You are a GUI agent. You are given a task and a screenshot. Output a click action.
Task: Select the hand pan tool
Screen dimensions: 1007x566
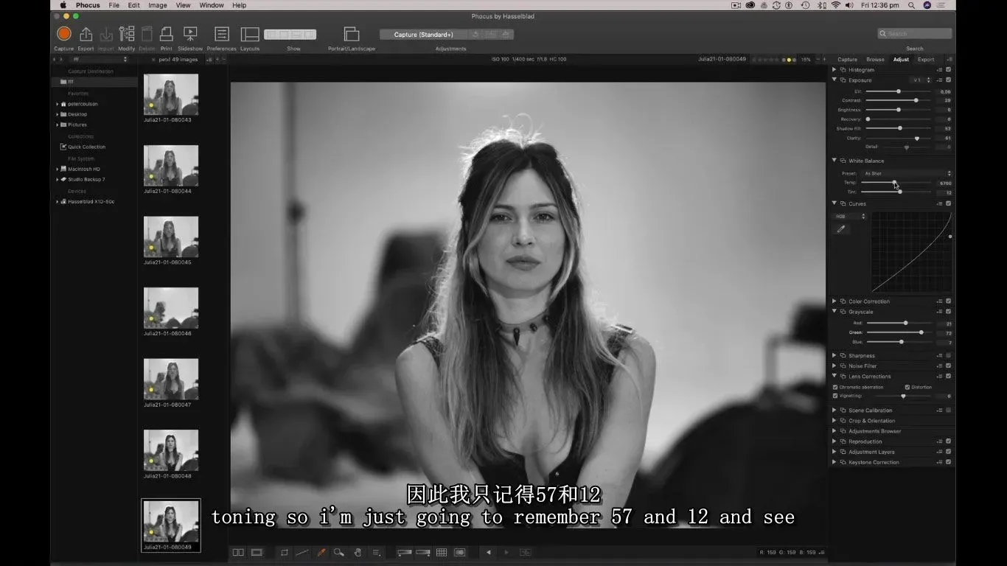(x=358, y=552)
